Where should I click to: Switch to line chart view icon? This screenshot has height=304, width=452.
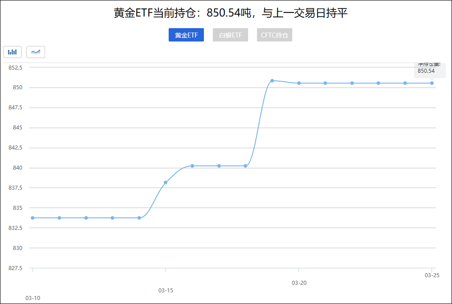coord(36,52)
